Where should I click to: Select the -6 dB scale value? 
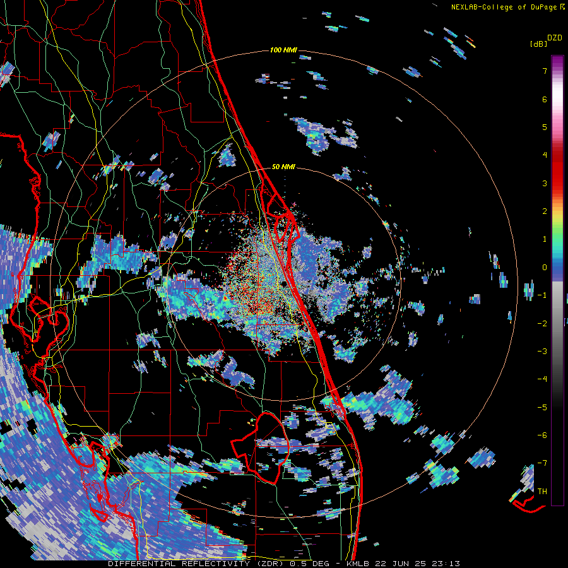point(542,435)
